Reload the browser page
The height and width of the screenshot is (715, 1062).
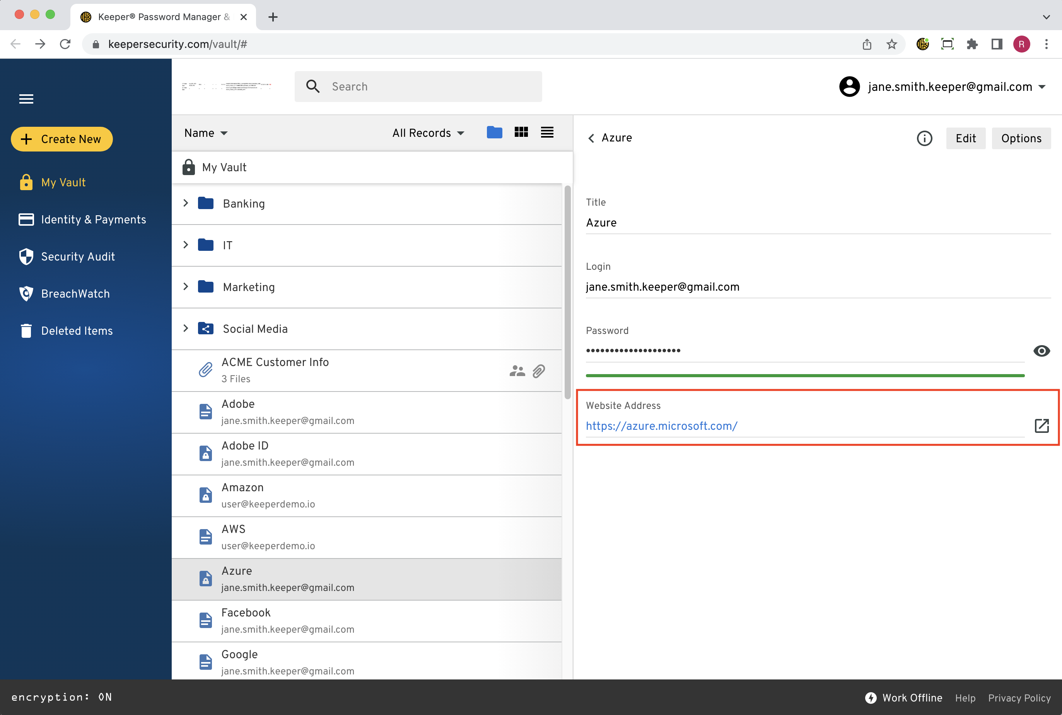[65, 44]
